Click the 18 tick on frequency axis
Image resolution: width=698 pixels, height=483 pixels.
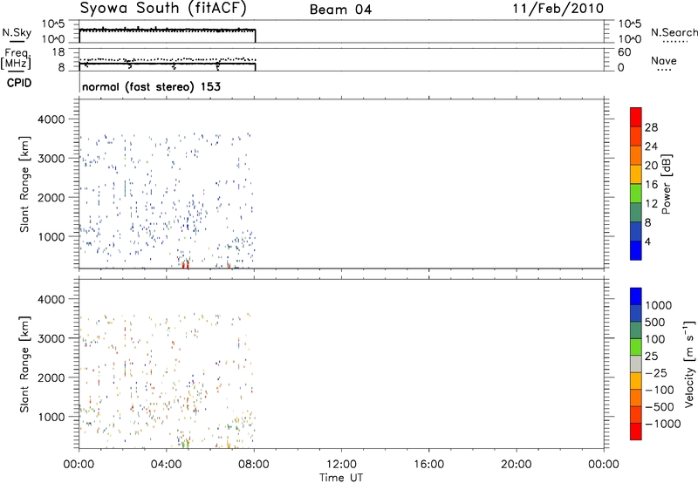pos(58,51)
